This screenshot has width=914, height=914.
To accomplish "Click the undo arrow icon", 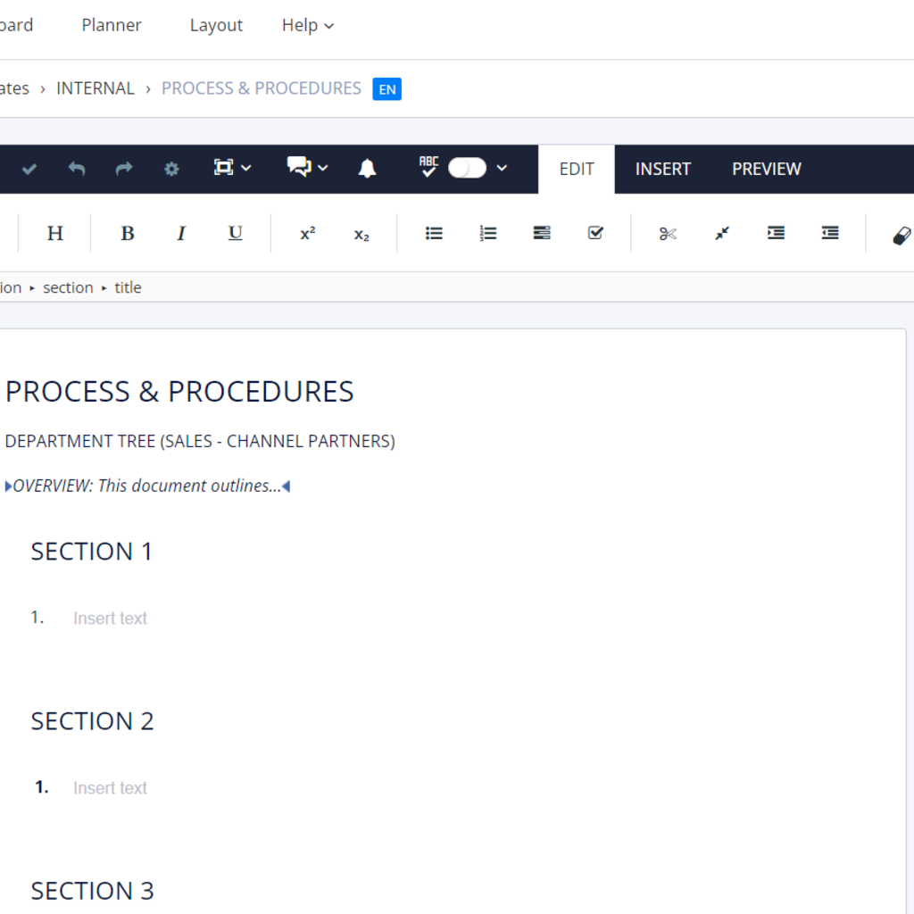I will (x=77, y=169).
